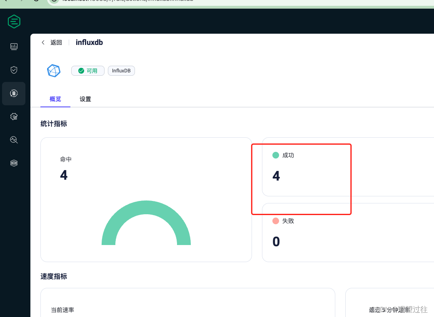This screenshot has width=434, height=317.
Task: Switch to the 设置 tab
Action: click(85, 99)
